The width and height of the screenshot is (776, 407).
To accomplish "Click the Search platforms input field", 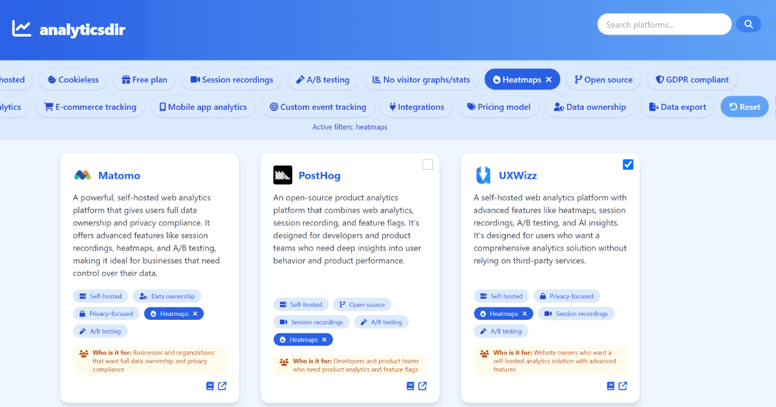I will point(664,25).
